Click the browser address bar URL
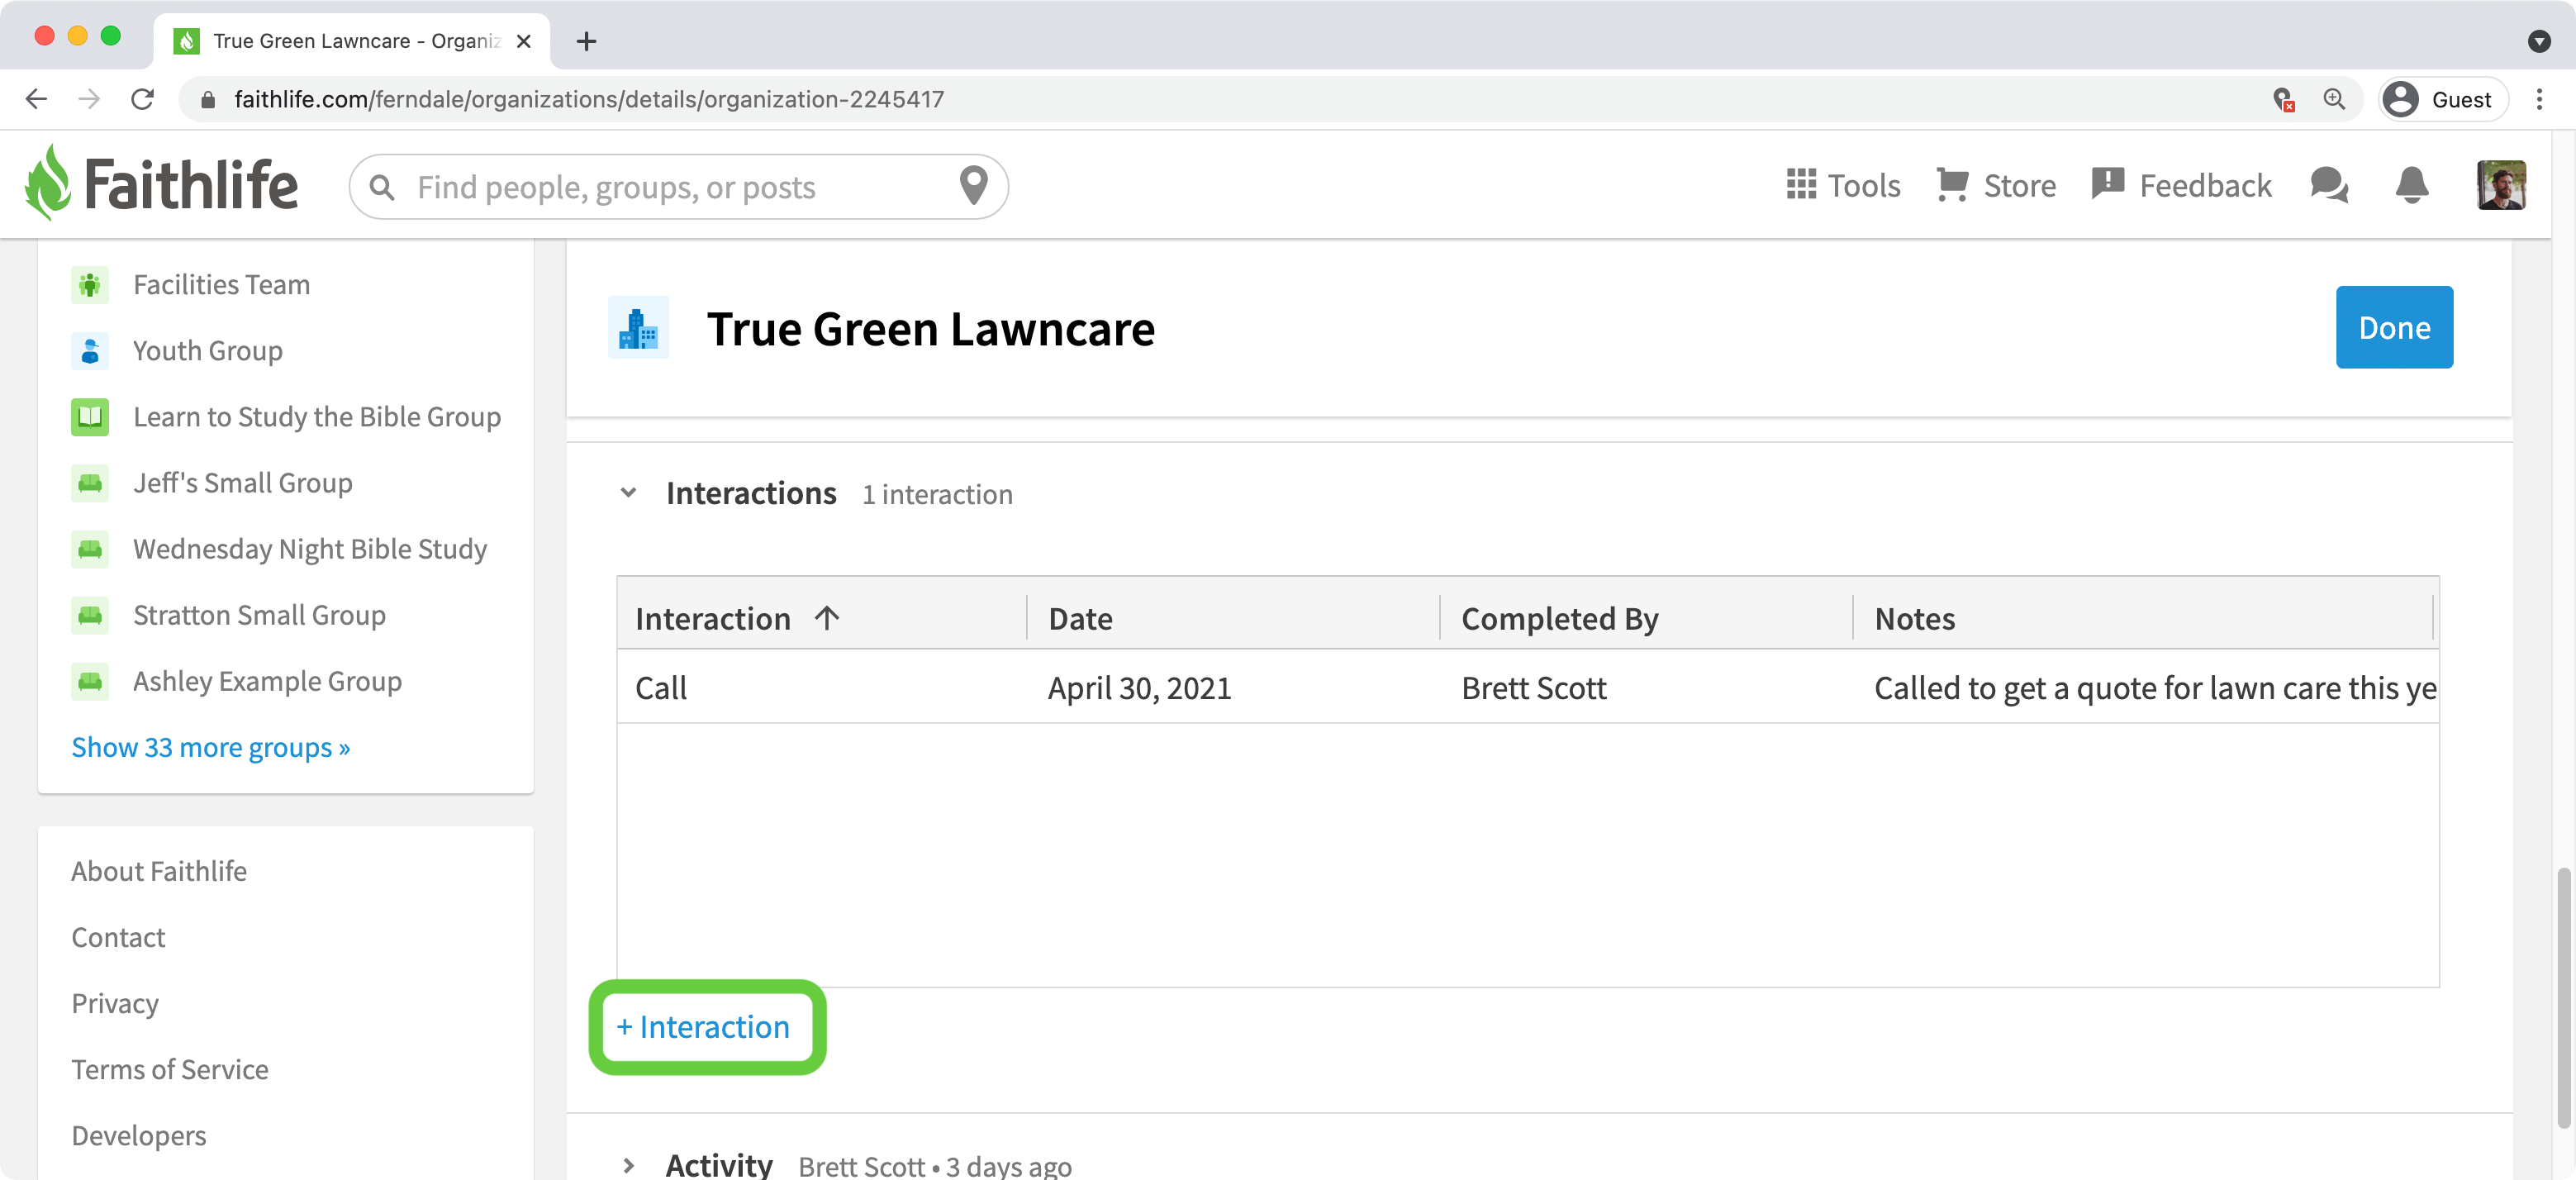Viewport: 2576px width, 1180px height. click(588, 99)
